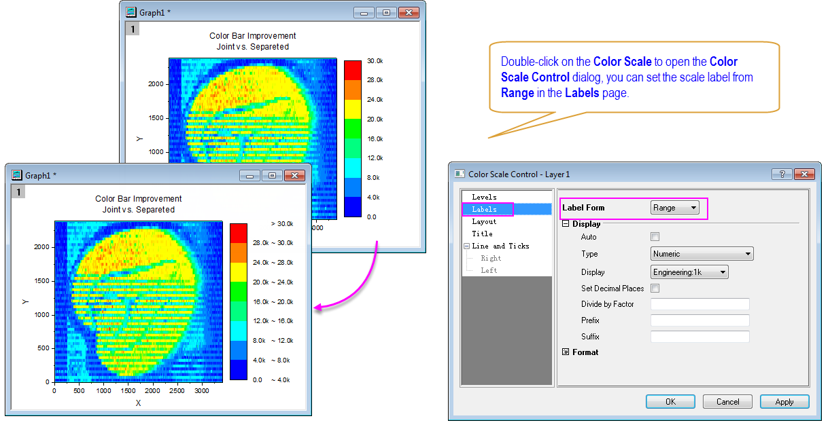Click the orange block beside 28.0k ~ 30.0k
The width and height of the screenshot is (830, 427).
[239, 253]
